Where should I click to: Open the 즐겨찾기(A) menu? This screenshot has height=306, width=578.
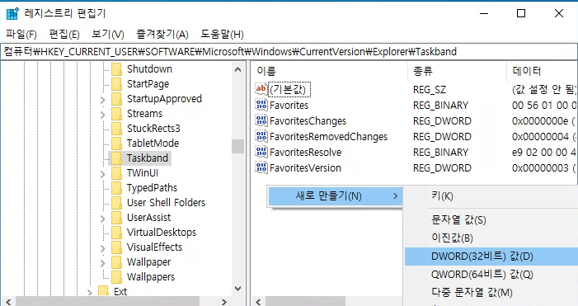[162, 35]
